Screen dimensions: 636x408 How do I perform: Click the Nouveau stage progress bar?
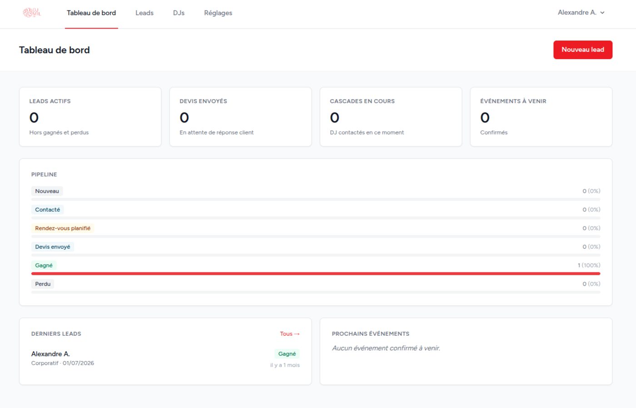tap(316, 200)
